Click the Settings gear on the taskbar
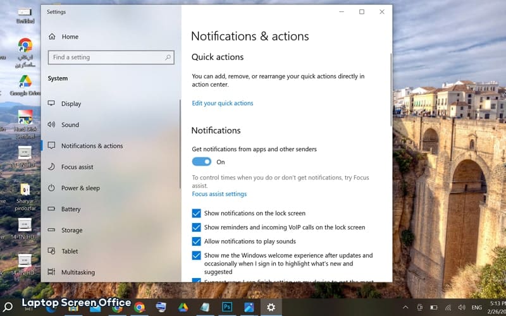Screen dimensions: 506x316 [271, 307]
